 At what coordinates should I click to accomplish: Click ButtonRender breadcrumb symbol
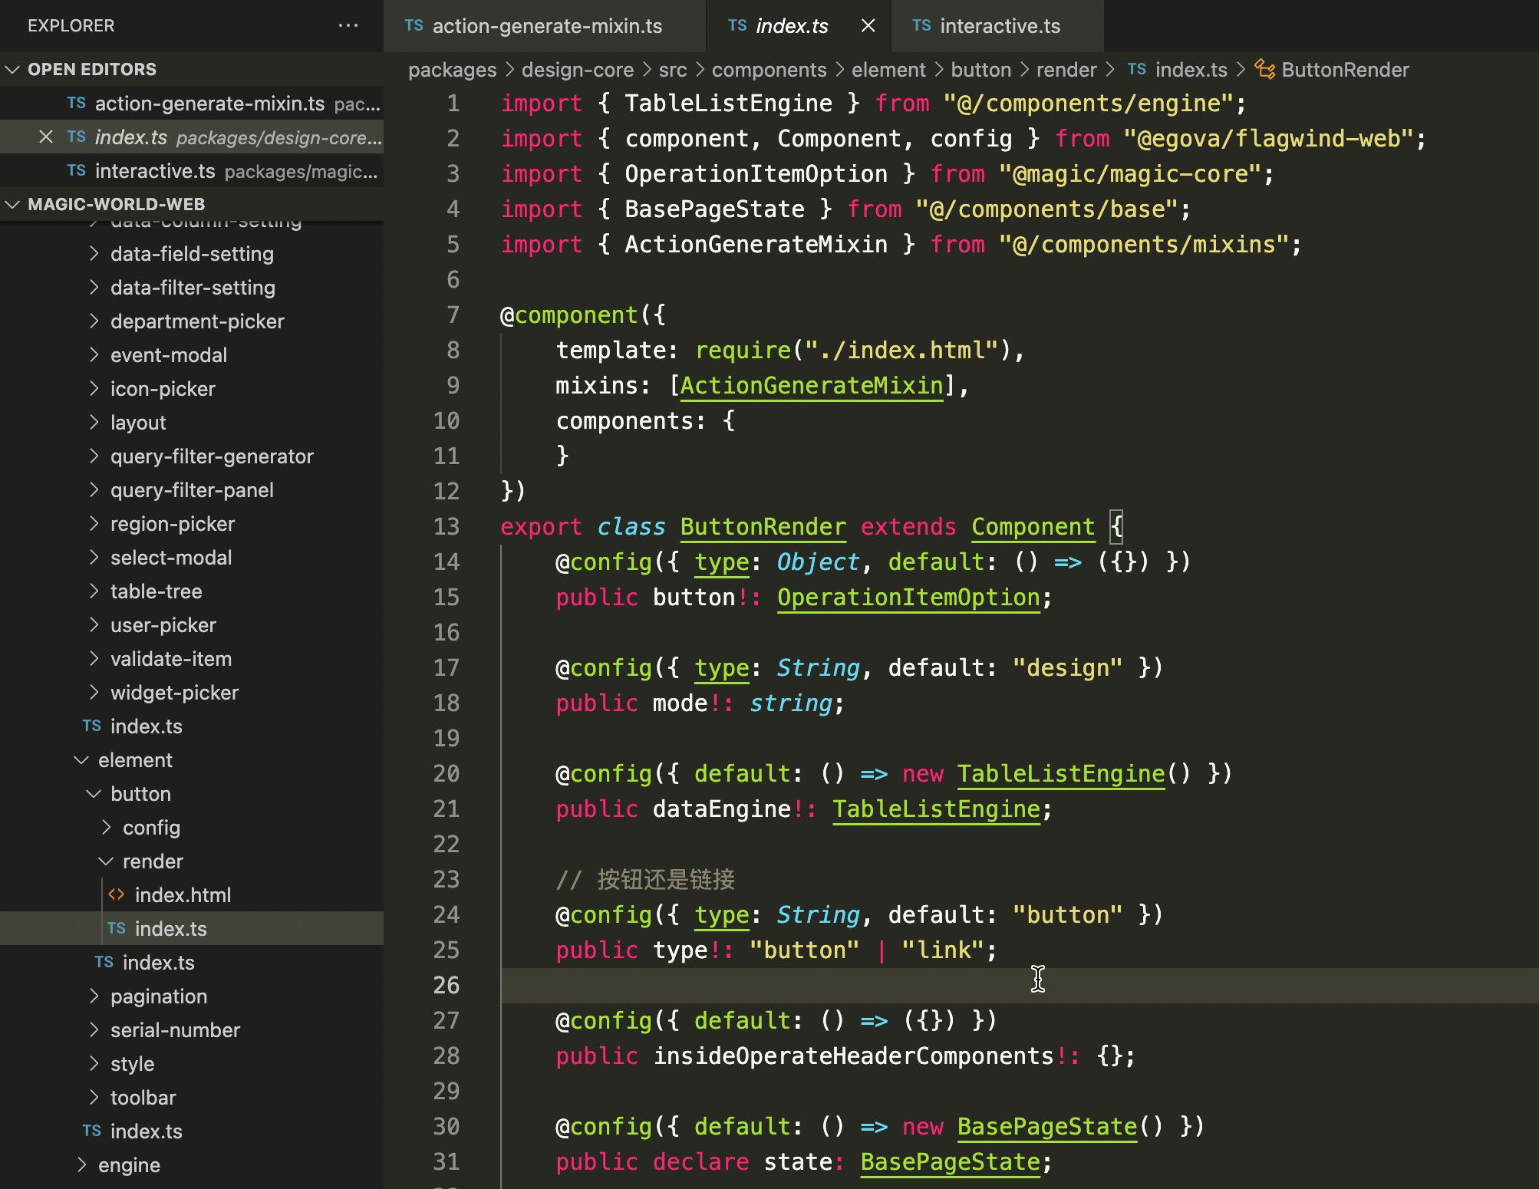[1345, 70]
